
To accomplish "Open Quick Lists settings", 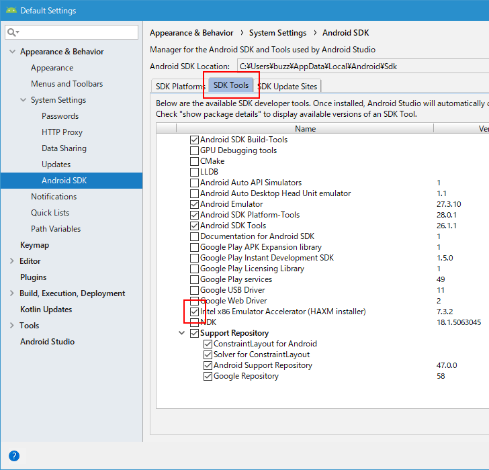I will pyautogui.click(x=50, y=213).
